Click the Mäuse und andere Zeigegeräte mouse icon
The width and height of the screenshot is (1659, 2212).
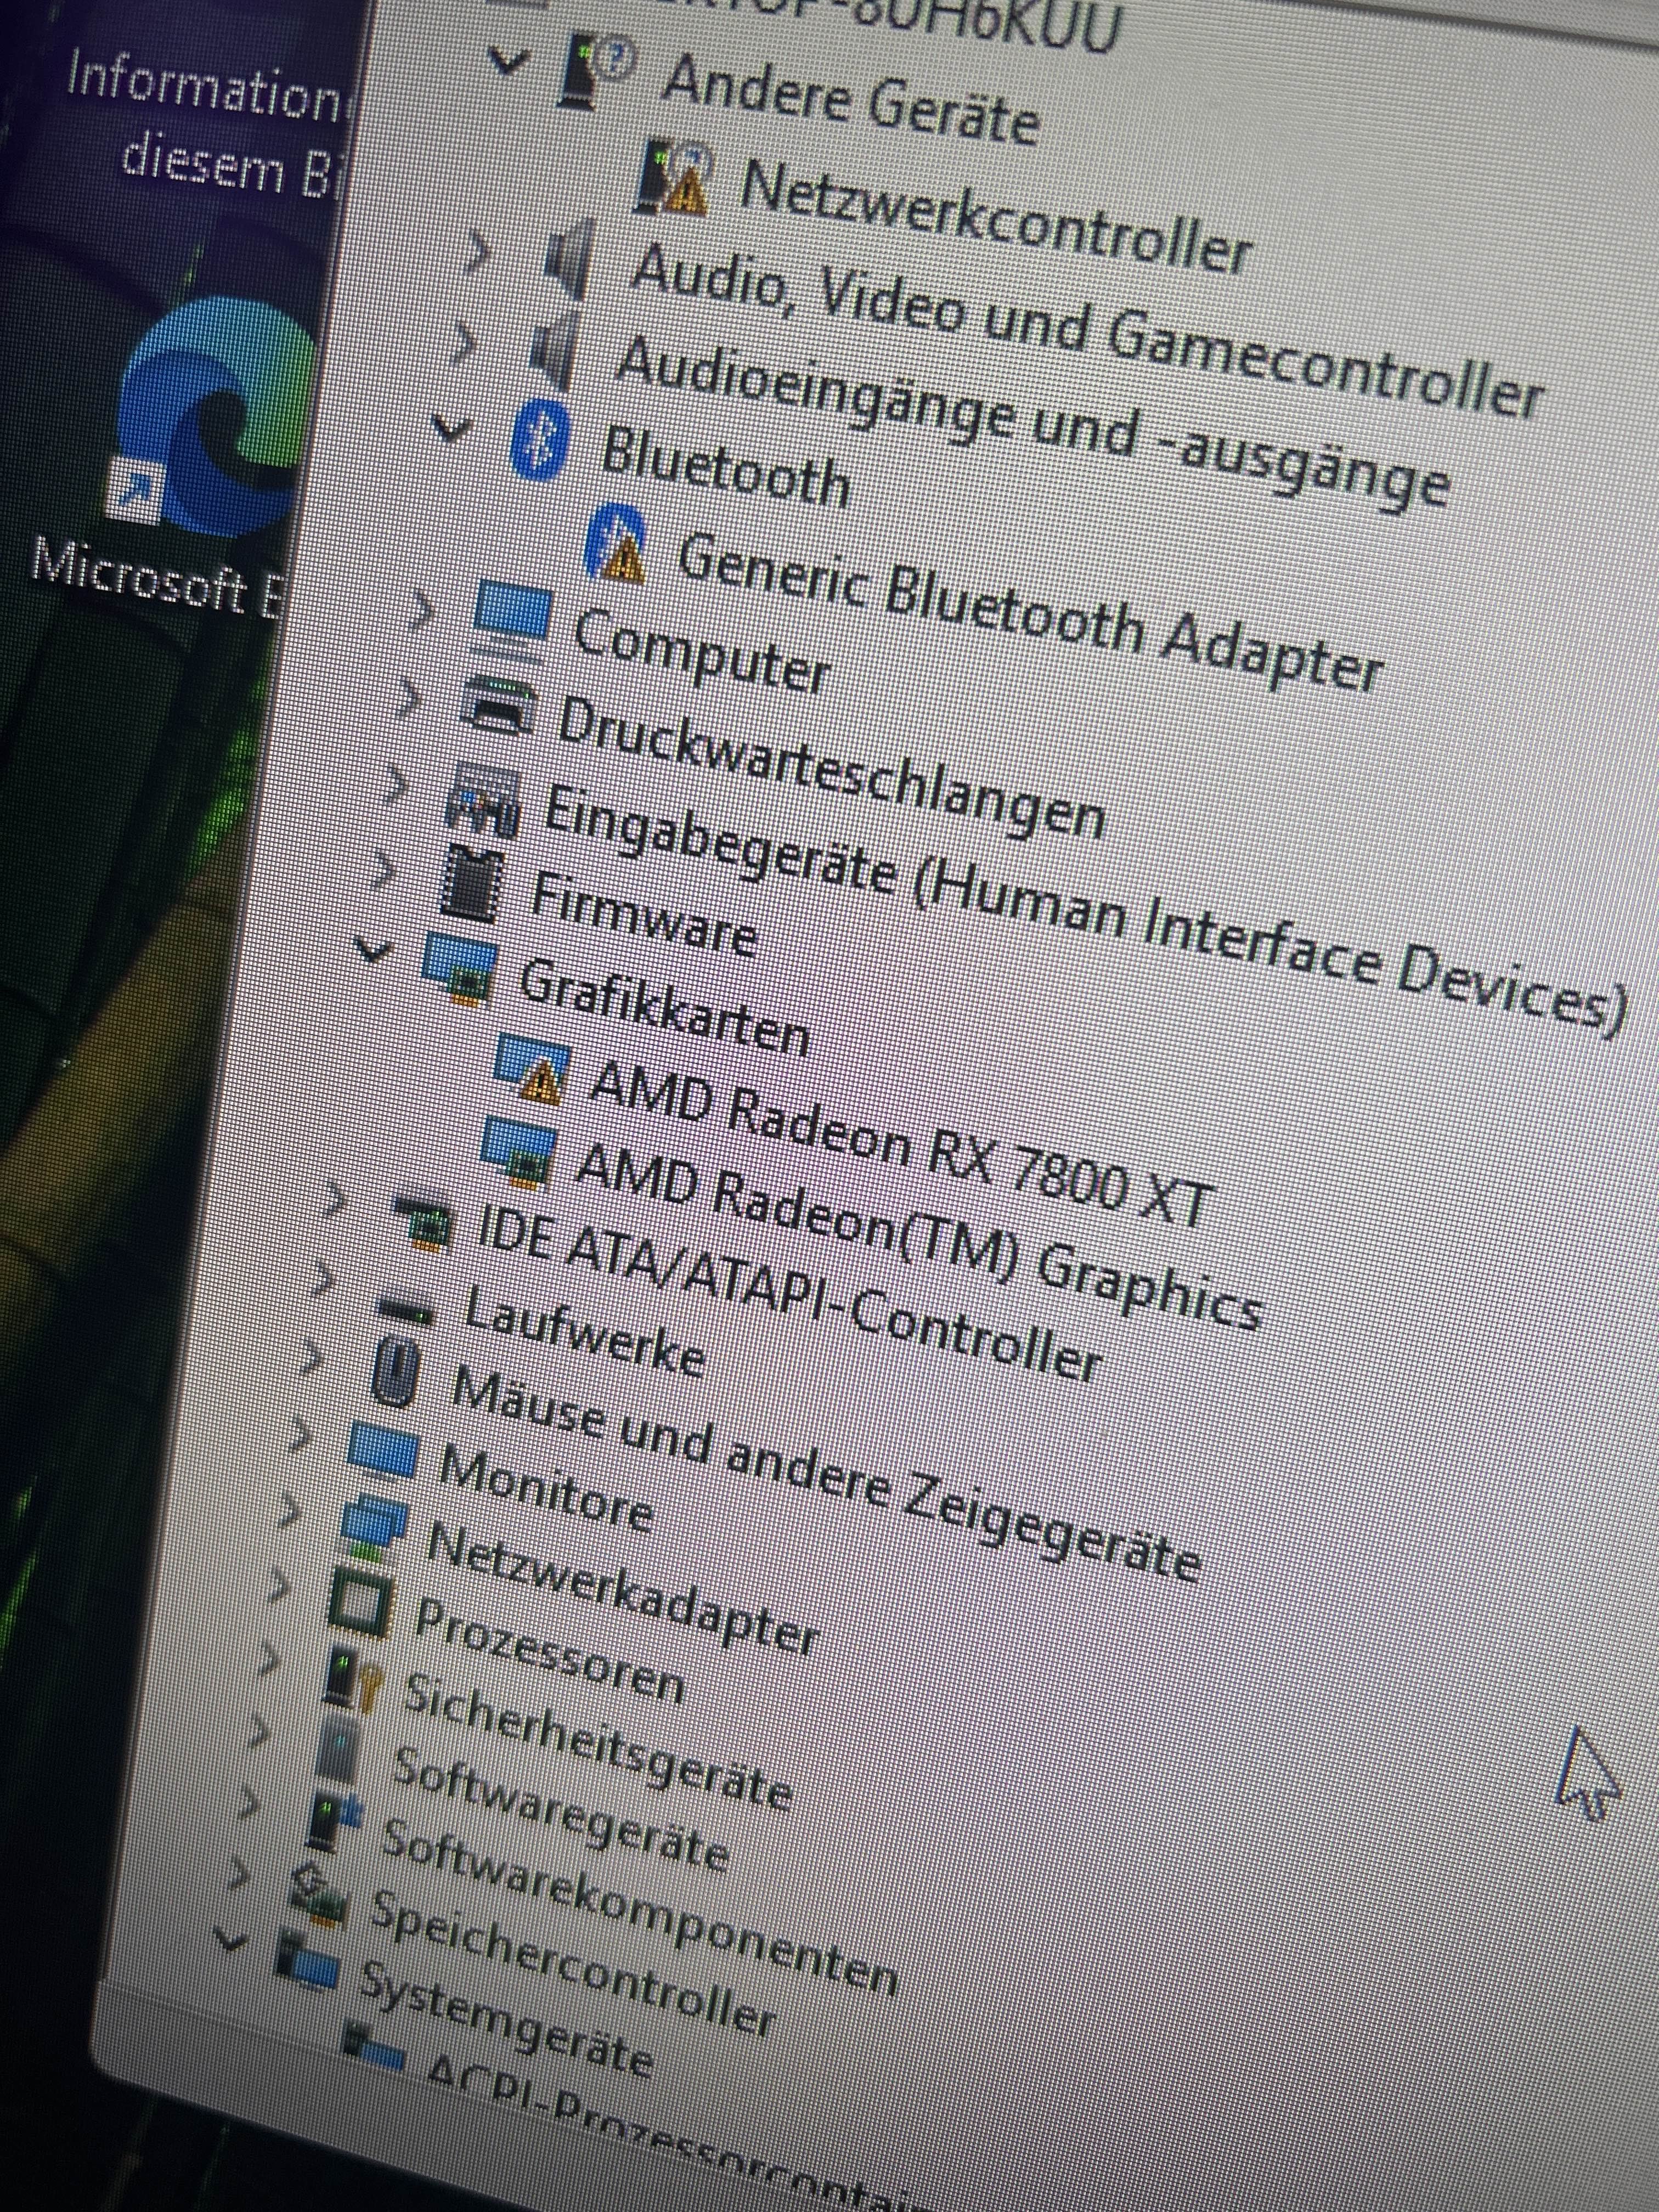click(x=398, y=1371)
